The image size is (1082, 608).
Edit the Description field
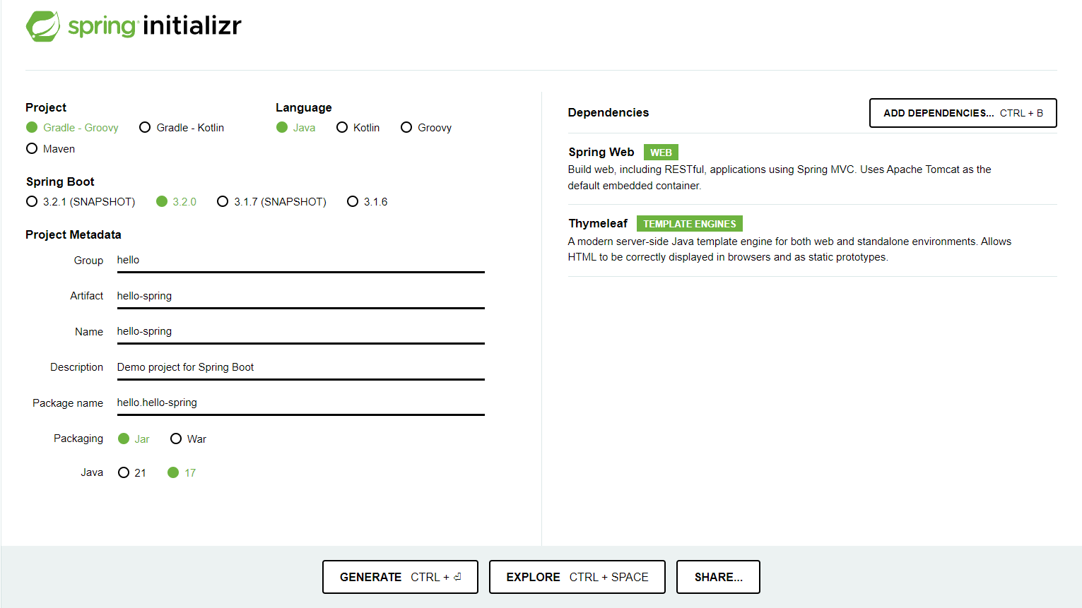tap(300, 368)
